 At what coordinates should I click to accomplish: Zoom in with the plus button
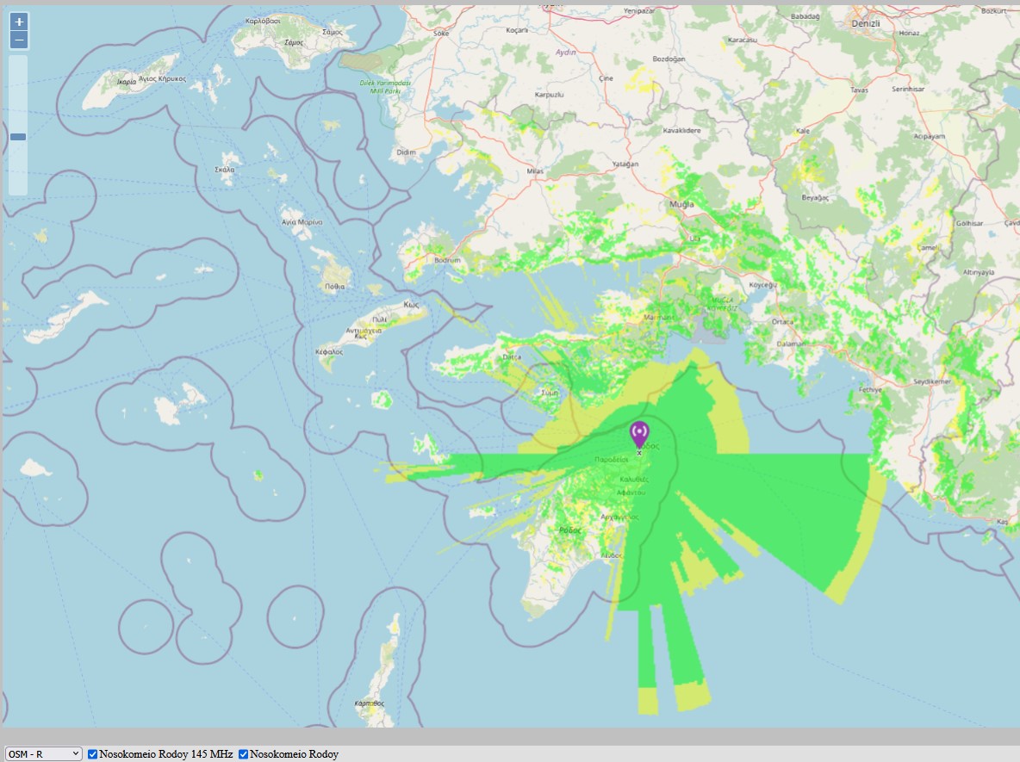pyautogui.click(x=19, y=22)
